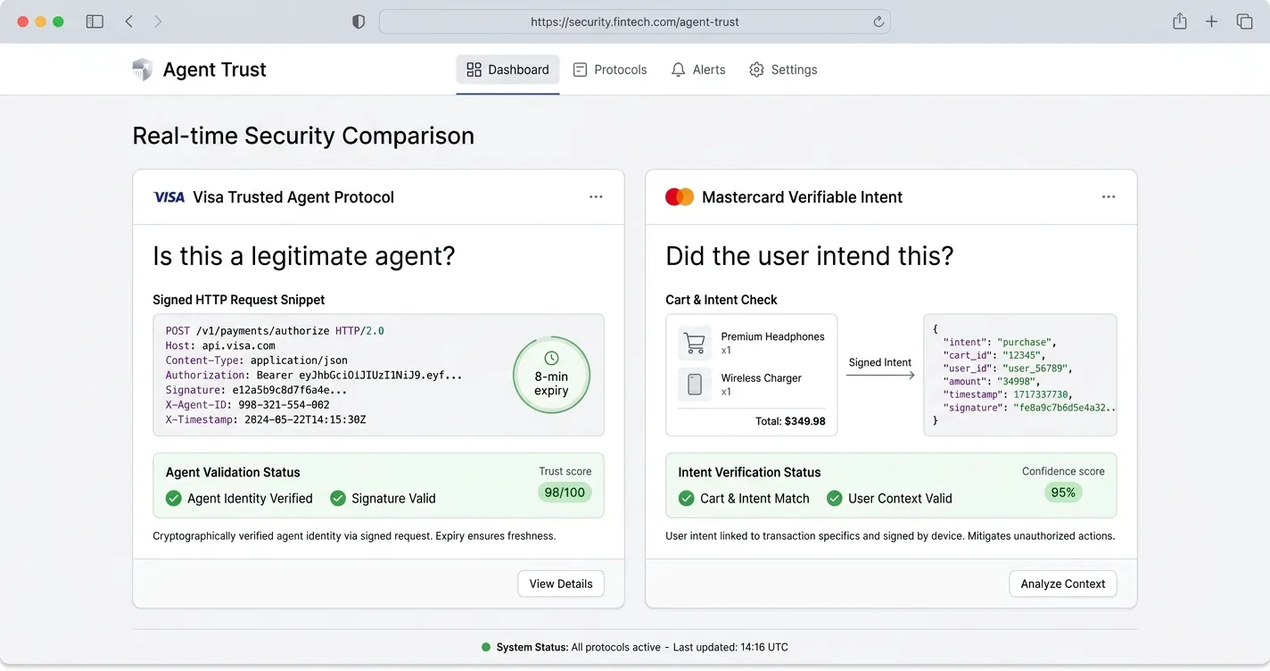Viewport: 1270px width, 671px height.
Task: Click the Agent Trust shield logo
Action: pyautogui.click(x=142, y=70)
